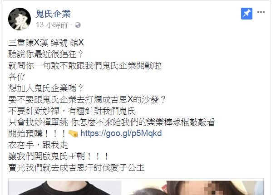Click the last line mentioning 愛子公主
Screen dimensions: 276x195
click(76, 168)
